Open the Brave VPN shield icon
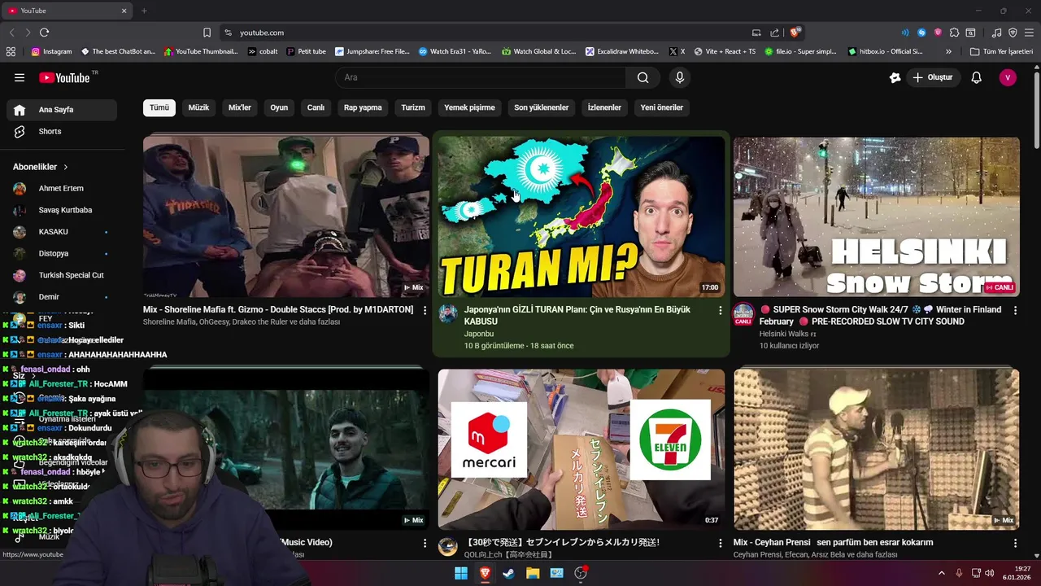The height and width of the screenshot is (586, 1041). [1013, 33]
